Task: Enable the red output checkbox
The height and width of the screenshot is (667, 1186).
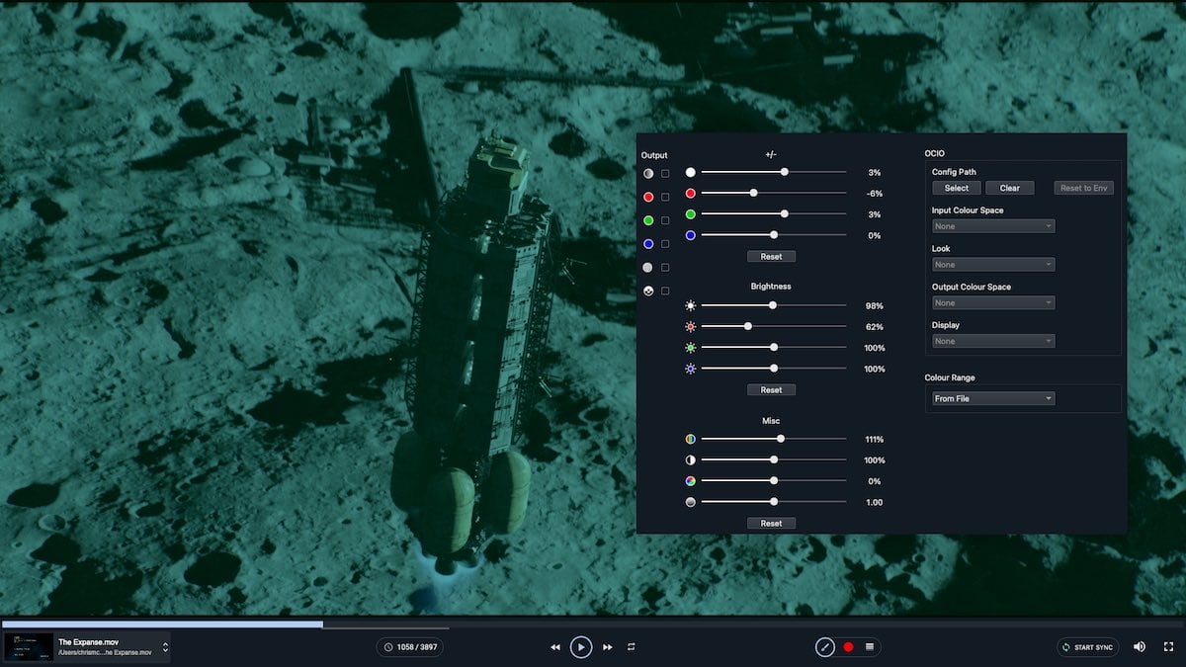Action: (x=665, y=197)
